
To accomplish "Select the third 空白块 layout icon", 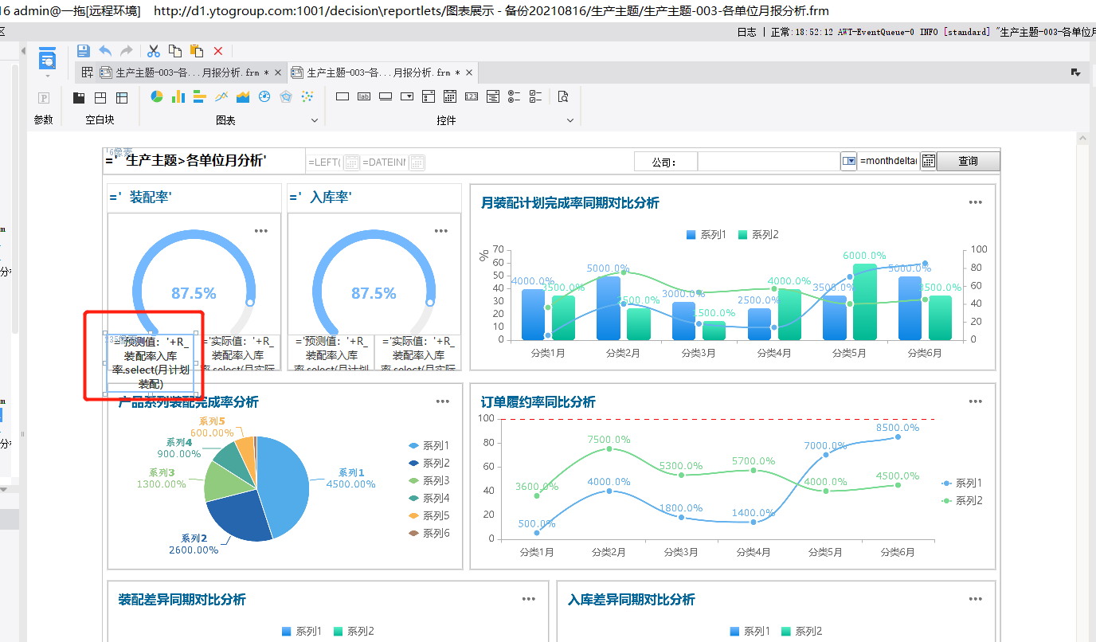I will (x=122, y=97).
